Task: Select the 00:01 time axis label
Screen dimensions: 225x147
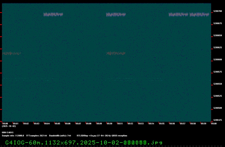Action: tap(16, 123)
